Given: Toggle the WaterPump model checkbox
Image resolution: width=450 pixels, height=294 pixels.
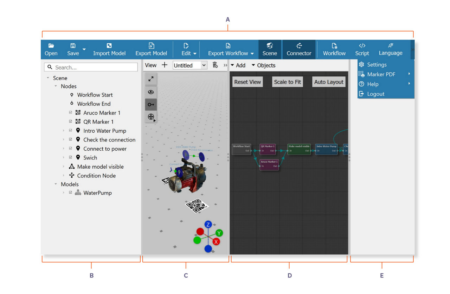Looking at the screenshot, I should (71, 193).
